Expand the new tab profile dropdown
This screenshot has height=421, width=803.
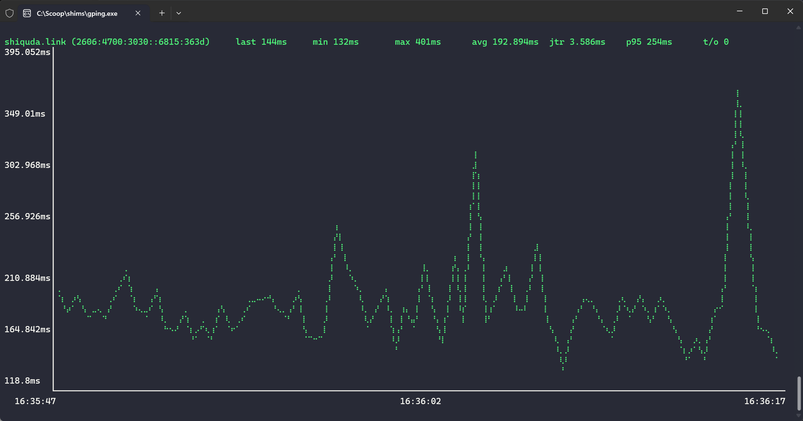point(179,13)
